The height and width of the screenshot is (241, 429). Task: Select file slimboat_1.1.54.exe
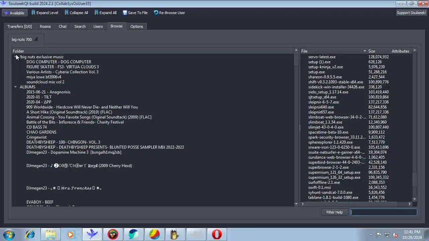tap(325, 122)
